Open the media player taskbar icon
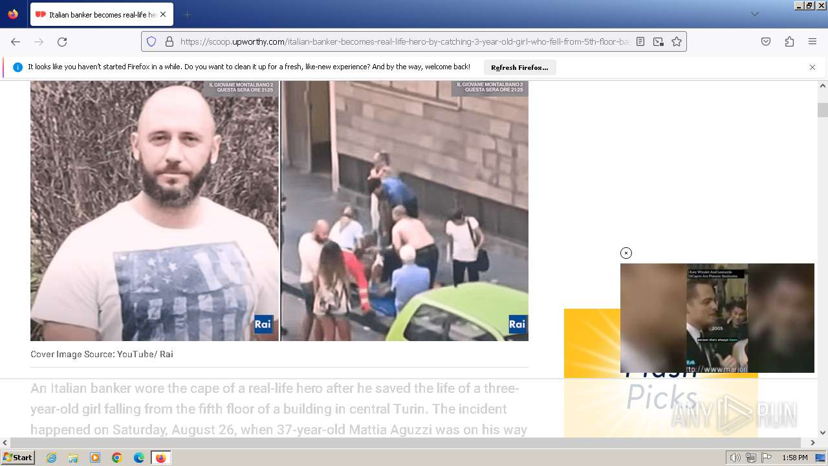 (95, 458)
